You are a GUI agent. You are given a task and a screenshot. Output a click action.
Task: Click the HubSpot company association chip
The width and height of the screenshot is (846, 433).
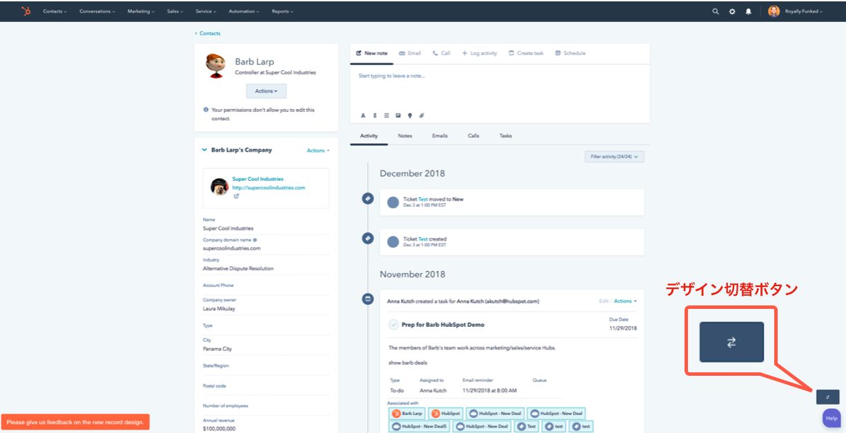click(x=445, y=414)
